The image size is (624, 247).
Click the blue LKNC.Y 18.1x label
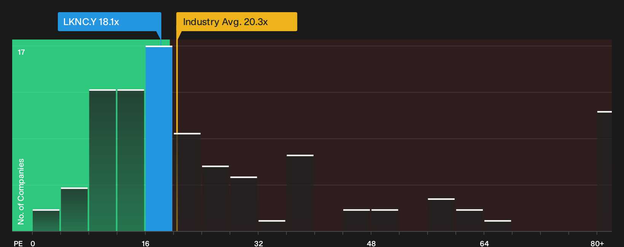click(x=110, y=22)
